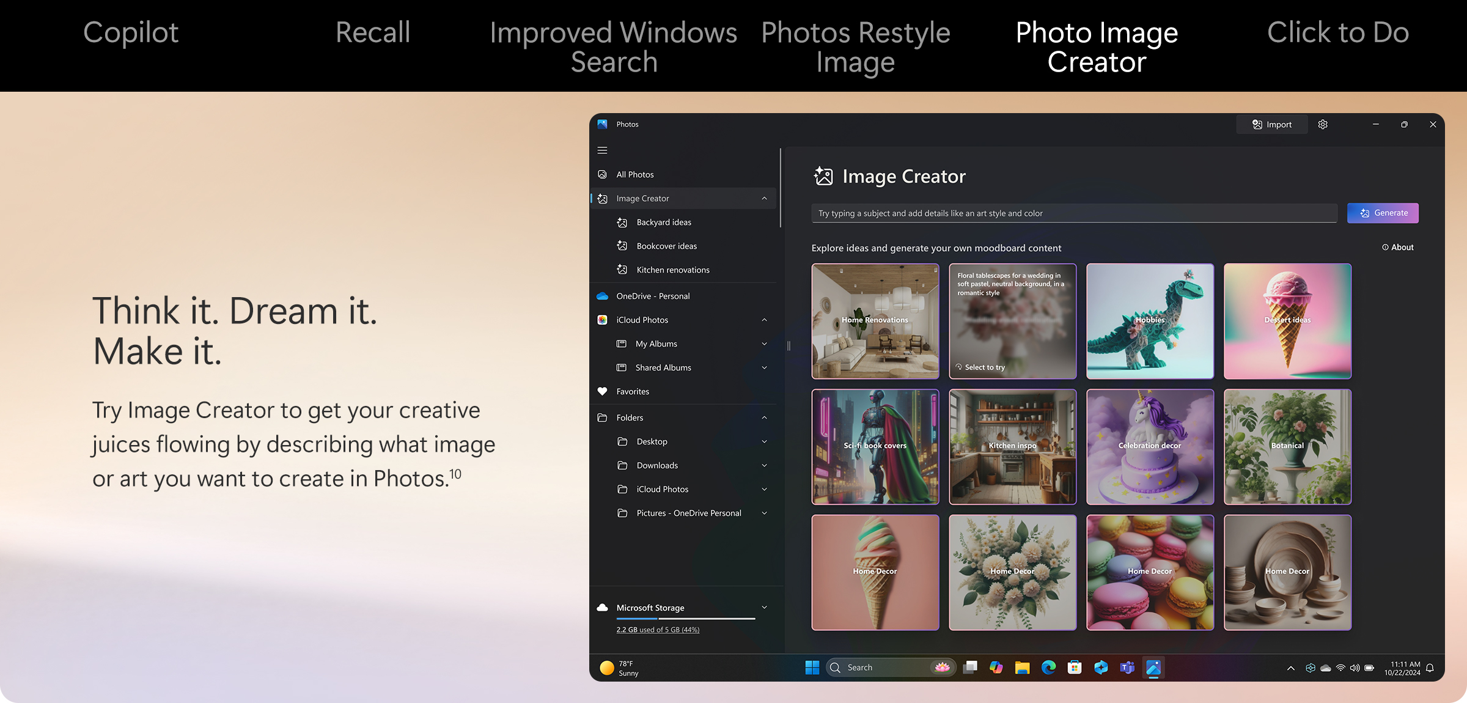Click the Microsoft Storage usage bar
This screenshot has width=1467, height=703.
click(x=686, y=619)
